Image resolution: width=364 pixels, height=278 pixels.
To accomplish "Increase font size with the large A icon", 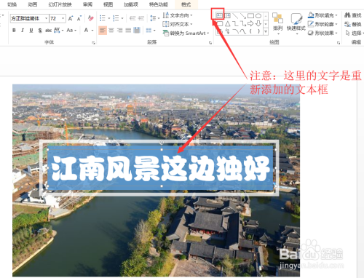I will coord(71,18).
